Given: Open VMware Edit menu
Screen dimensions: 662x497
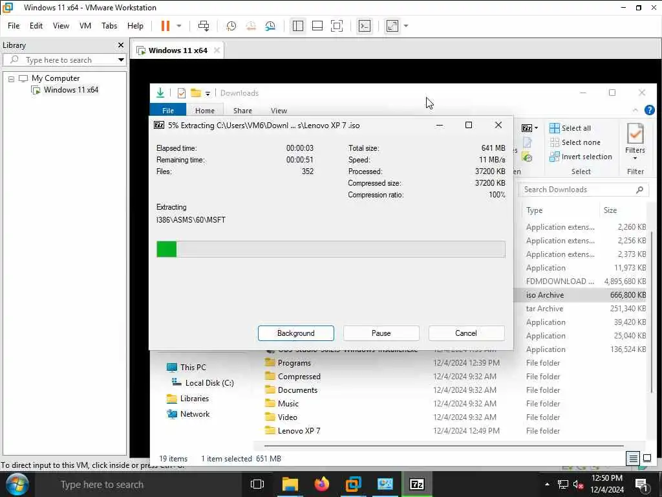Looking at the screenshot, I should (x=36, y=26).
